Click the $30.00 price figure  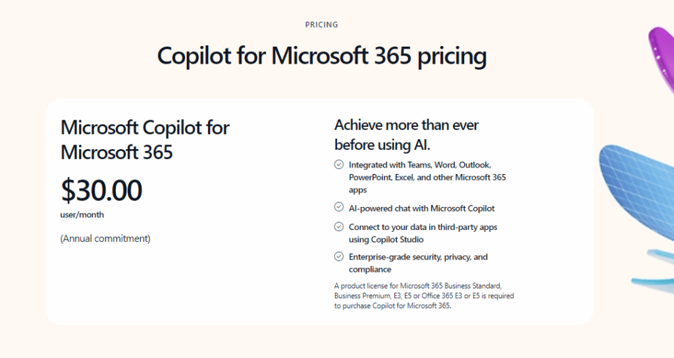coord(101,190)
